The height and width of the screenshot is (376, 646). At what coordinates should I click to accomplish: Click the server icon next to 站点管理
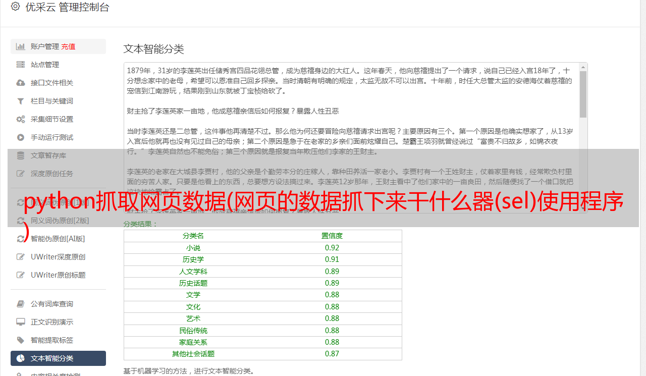coord(21,65)
